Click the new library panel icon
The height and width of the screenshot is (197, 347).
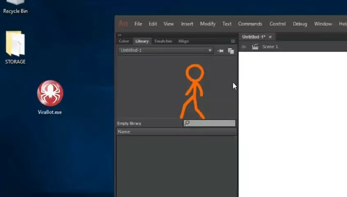tap(231, 51)
